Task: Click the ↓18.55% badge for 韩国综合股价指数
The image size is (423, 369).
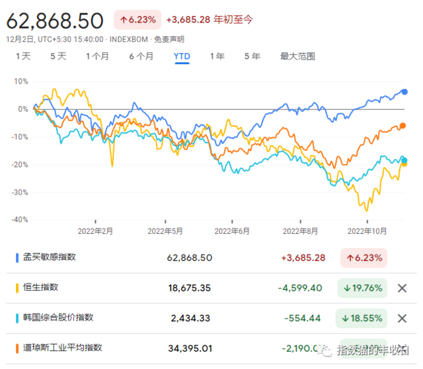Action: 362,319
